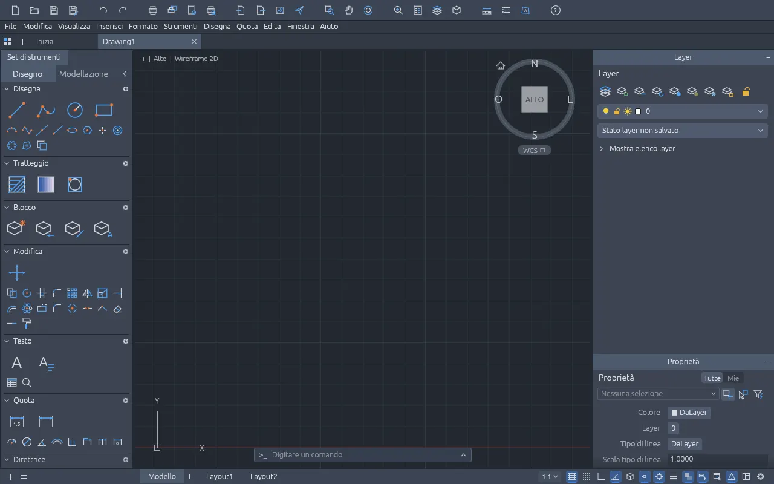
Task: Switch properties filter to Mie
Action: [x=733, y=378]
